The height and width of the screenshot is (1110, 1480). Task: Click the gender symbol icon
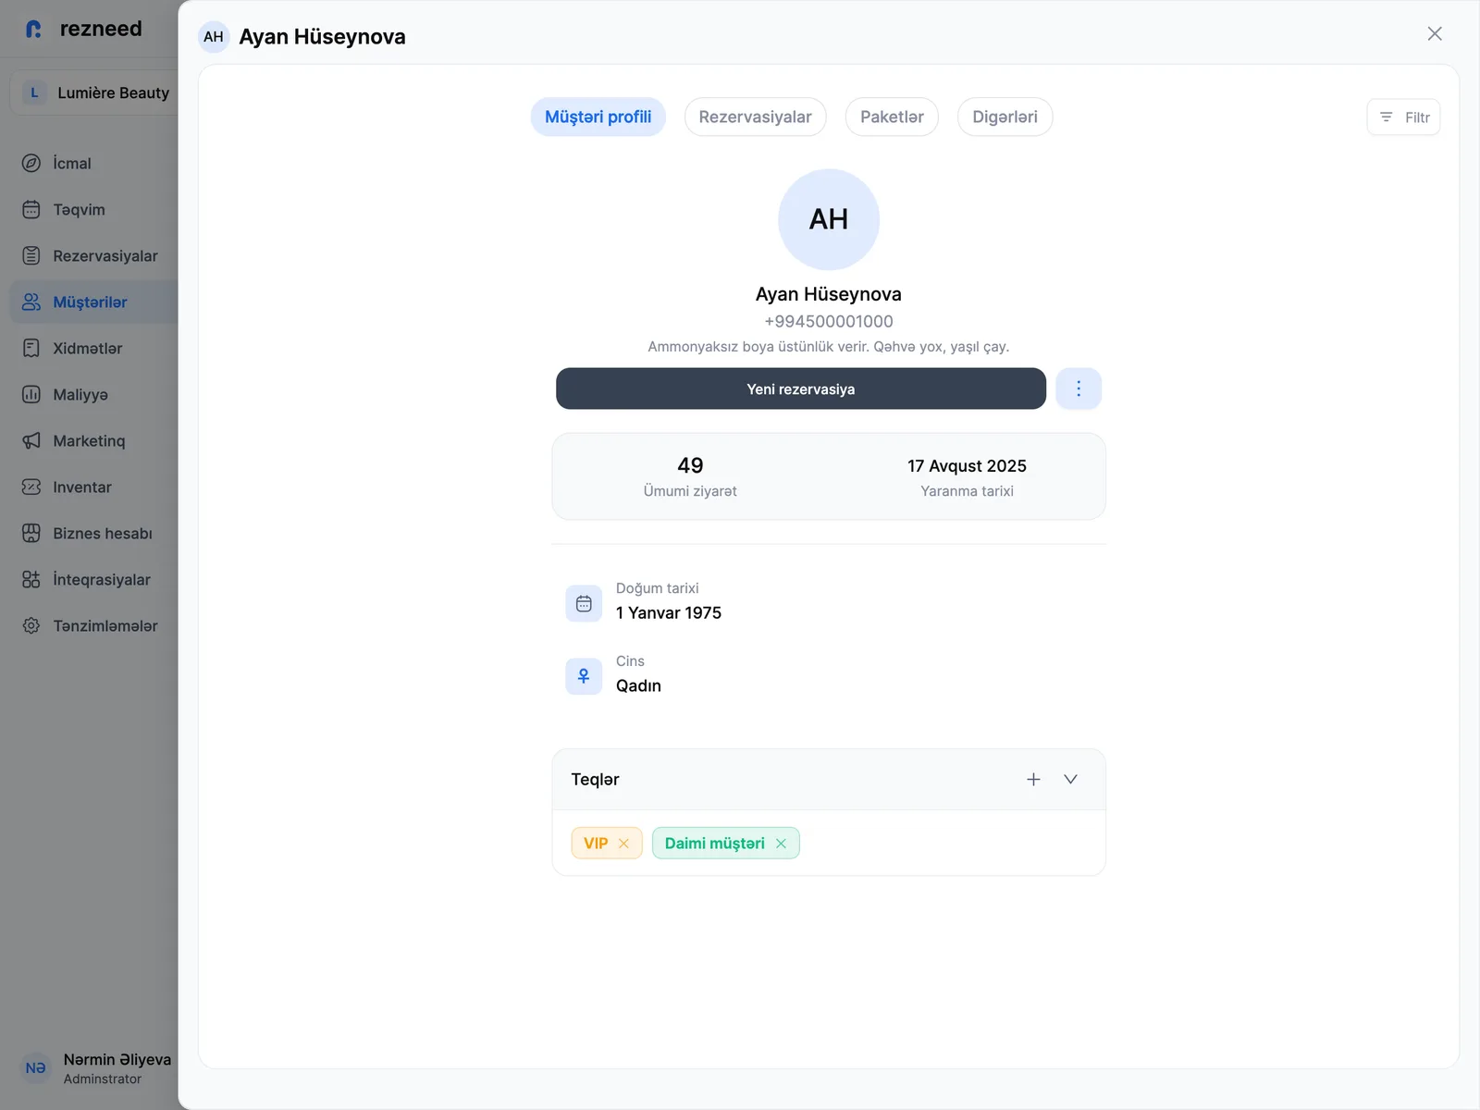coord(584,676)
